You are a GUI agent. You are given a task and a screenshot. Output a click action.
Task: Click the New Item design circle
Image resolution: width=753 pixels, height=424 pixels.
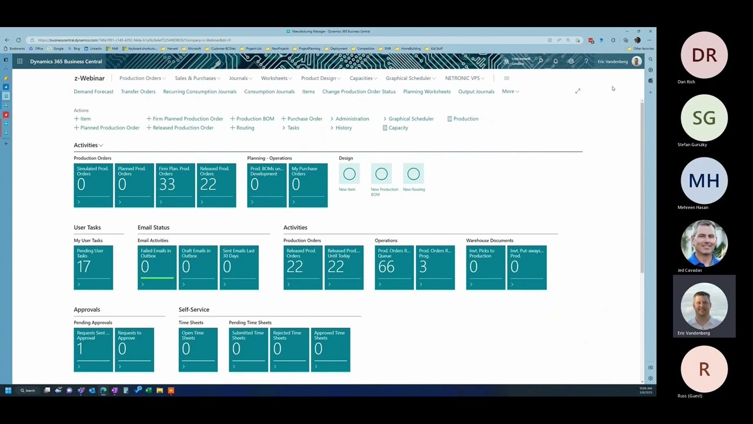[349, 174]
